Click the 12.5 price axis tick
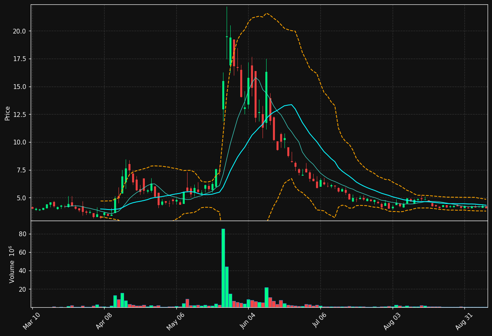This screenshot has width=492, height=336. tap(20, 115)
